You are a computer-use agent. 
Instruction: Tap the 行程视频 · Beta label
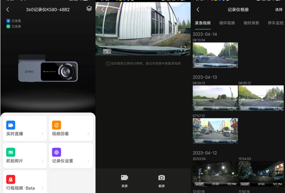tap(21, 188)
